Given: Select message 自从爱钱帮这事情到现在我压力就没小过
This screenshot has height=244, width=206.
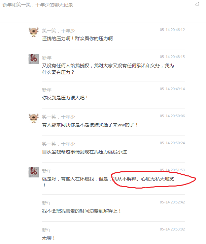Looking at the screenshot, I should tap(84, 152).
